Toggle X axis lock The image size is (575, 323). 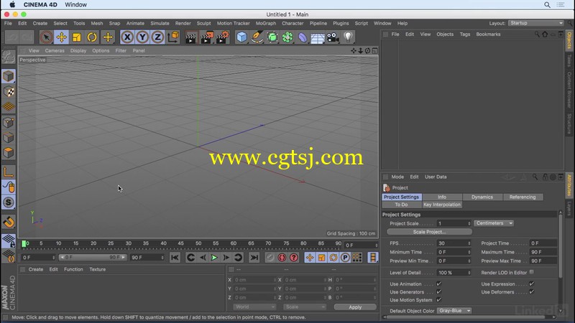127,37
